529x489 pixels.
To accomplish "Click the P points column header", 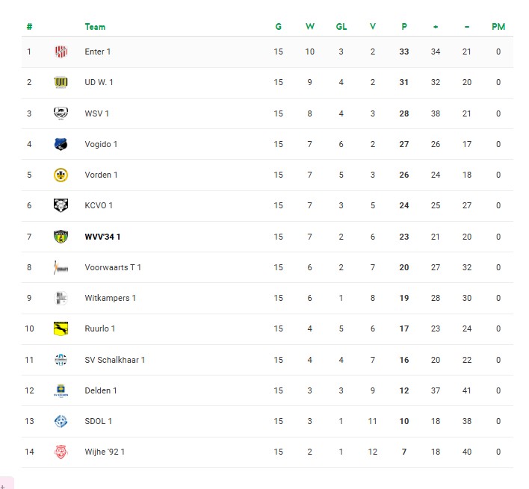I will [404, 27].
